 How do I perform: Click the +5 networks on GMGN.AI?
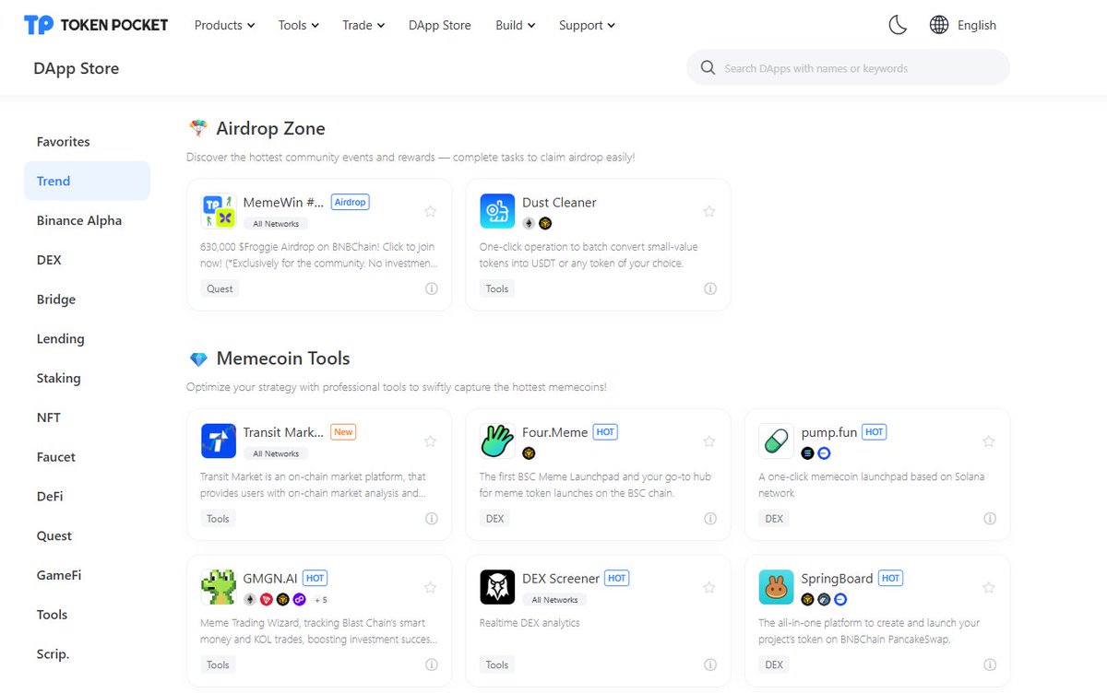pos(320,600)
